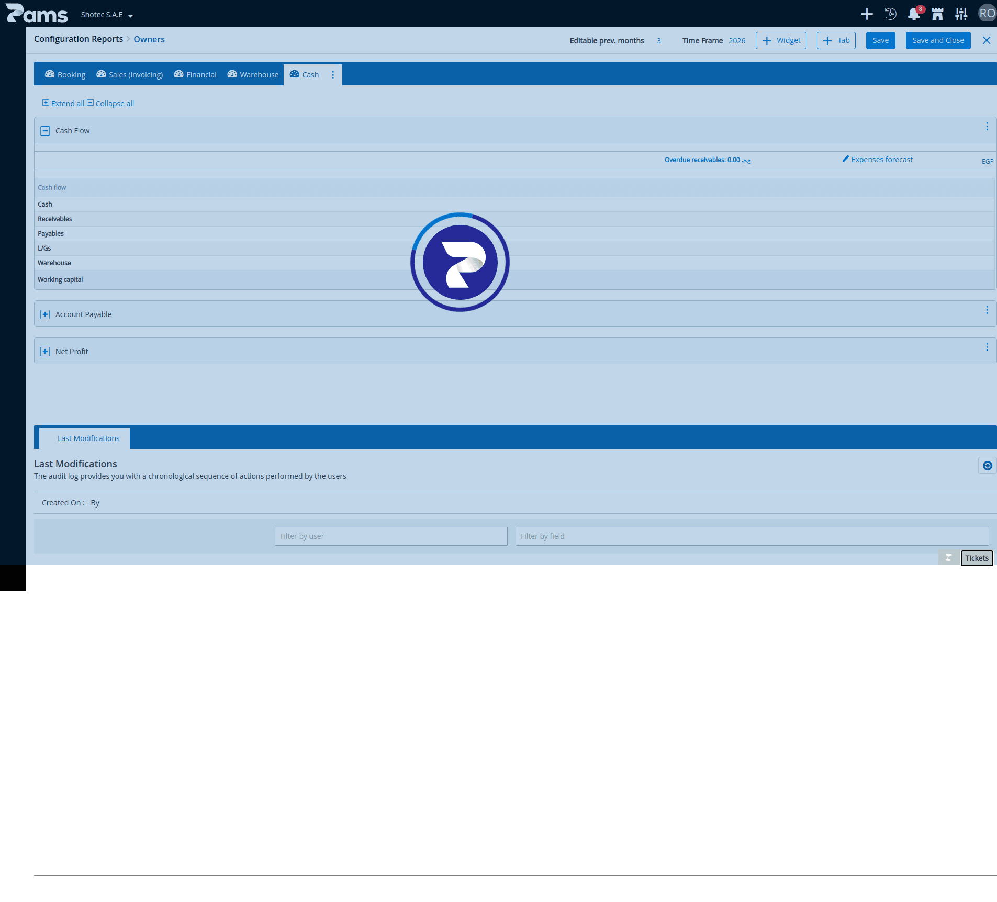Open the history clock icon

point(890,14)
